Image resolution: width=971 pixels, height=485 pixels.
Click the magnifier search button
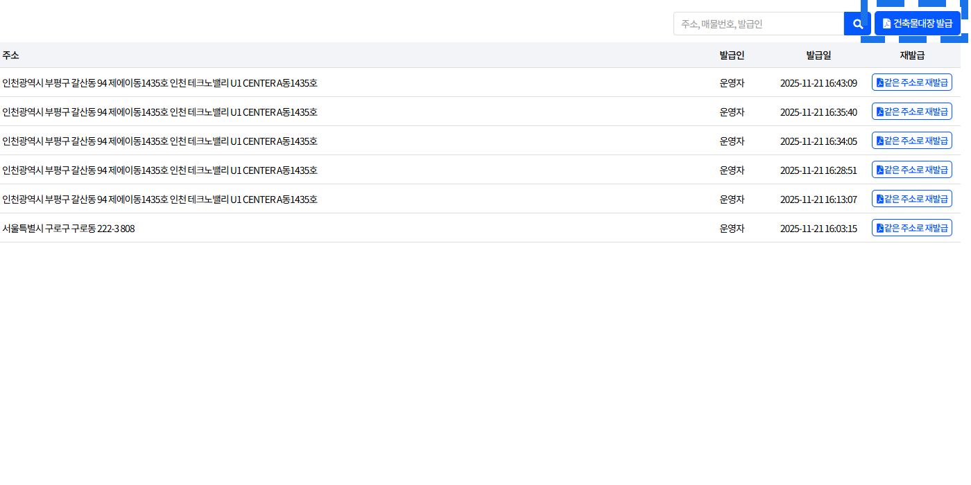[x=857, y=24]
